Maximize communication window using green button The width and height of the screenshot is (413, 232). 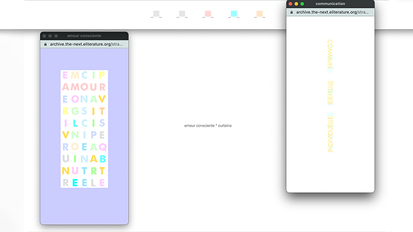coord(303,4)
